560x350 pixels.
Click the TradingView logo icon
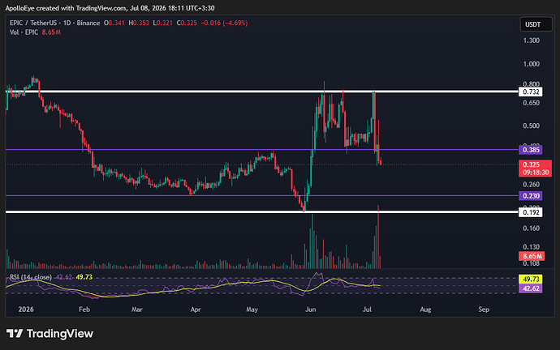[15, 334]
